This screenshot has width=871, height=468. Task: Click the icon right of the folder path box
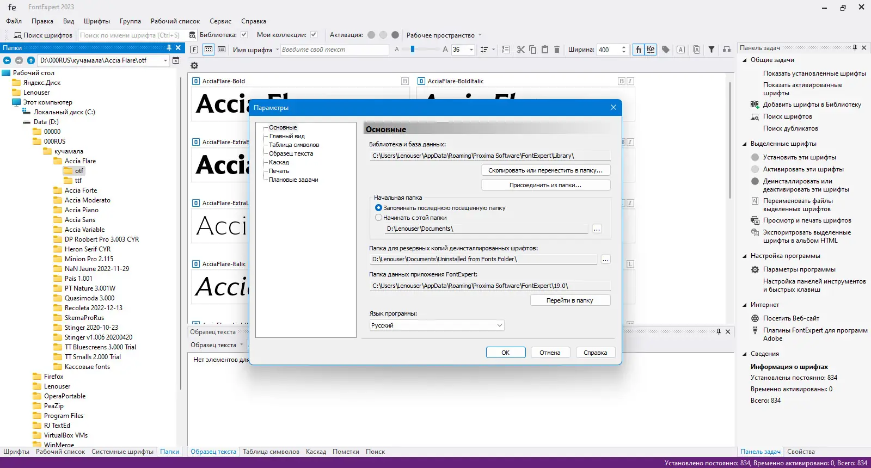176,60
